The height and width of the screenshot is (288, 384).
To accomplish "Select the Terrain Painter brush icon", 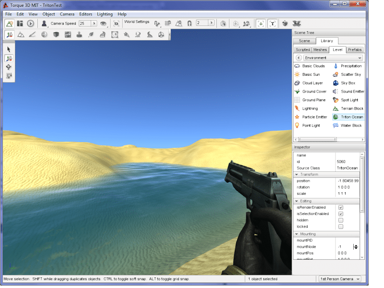I will coord(32,35).
